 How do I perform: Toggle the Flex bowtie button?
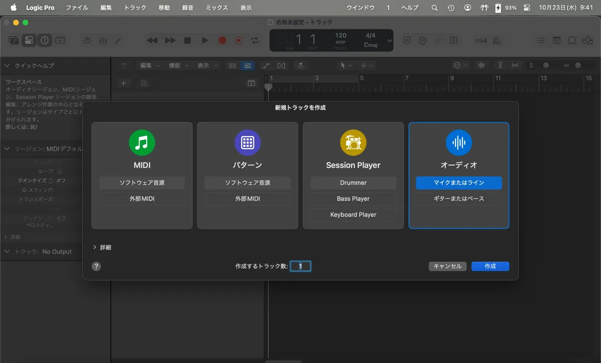(281, 66)
